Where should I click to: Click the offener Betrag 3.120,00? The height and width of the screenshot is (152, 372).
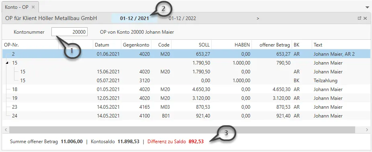(281, 98)
